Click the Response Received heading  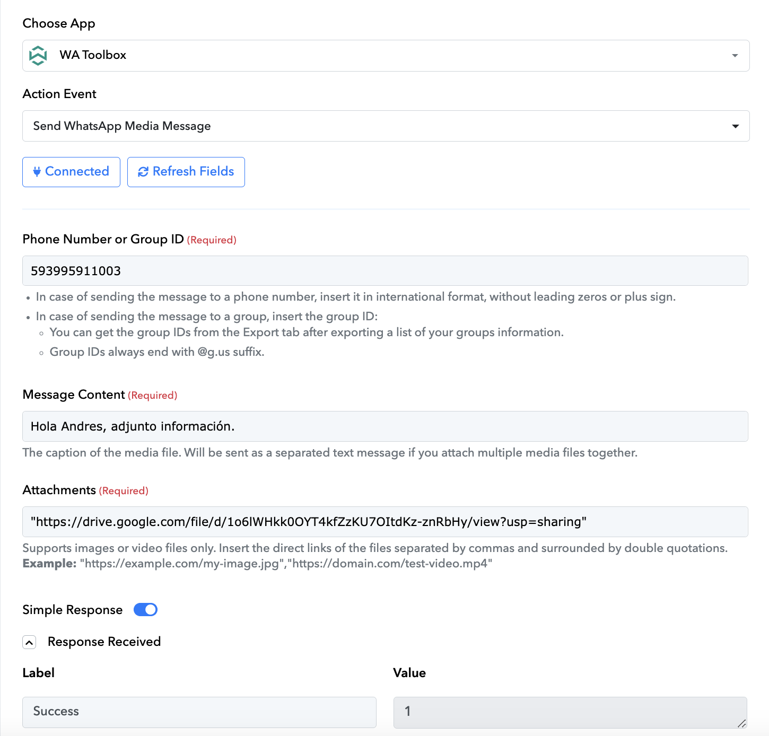pos(104,642)
